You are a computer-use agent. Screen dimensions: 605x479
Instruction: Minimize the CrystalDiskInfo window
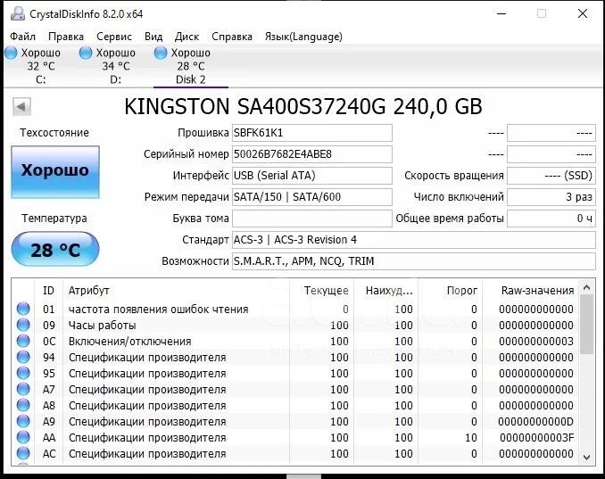pos(501,13)
